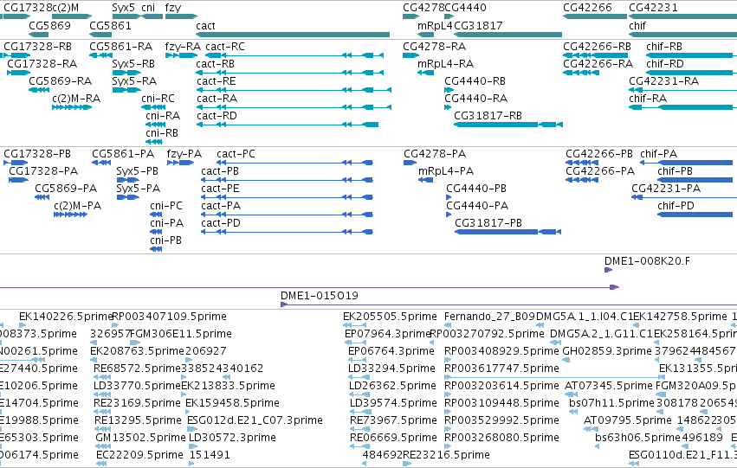This screenshot has height=468, width=737.
Task: Select the c(2)M-PA protein
Action: pos(70,215)
